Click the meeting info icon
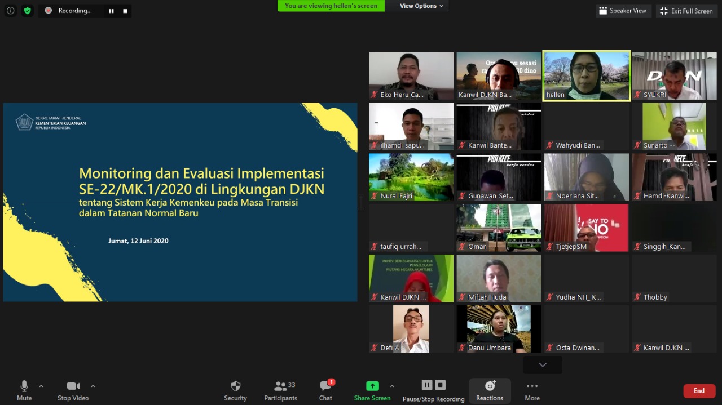Screen dimensions: 722x405 [11, 11]
